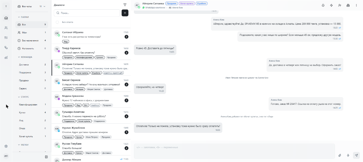This screenshot has width=363, height=162.
Task: Toggle the "Без ответа" filter
Action: [57, 22]
